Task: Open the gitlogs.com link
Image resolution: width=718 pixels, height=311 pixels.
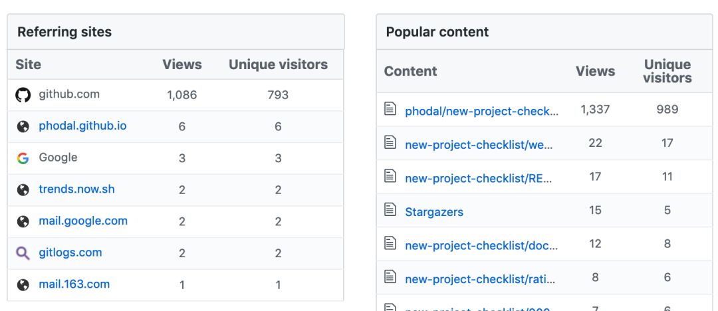Action: [x=70, y=253]
